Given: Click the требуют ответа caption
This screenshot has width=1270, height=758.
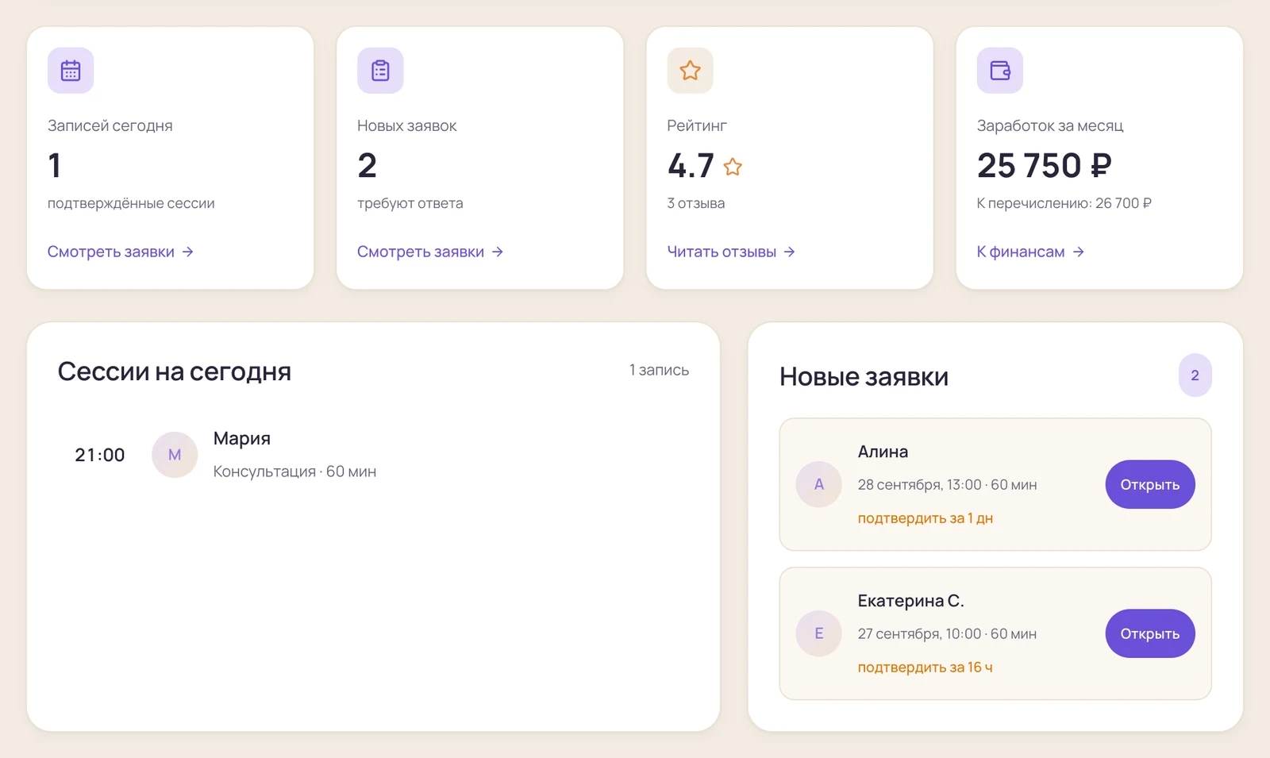Looking at the screenshot, I should pos(410,203).
